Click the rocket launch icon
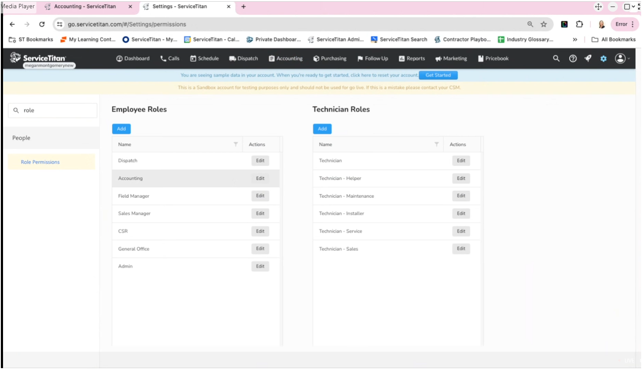 click(588, 59)
